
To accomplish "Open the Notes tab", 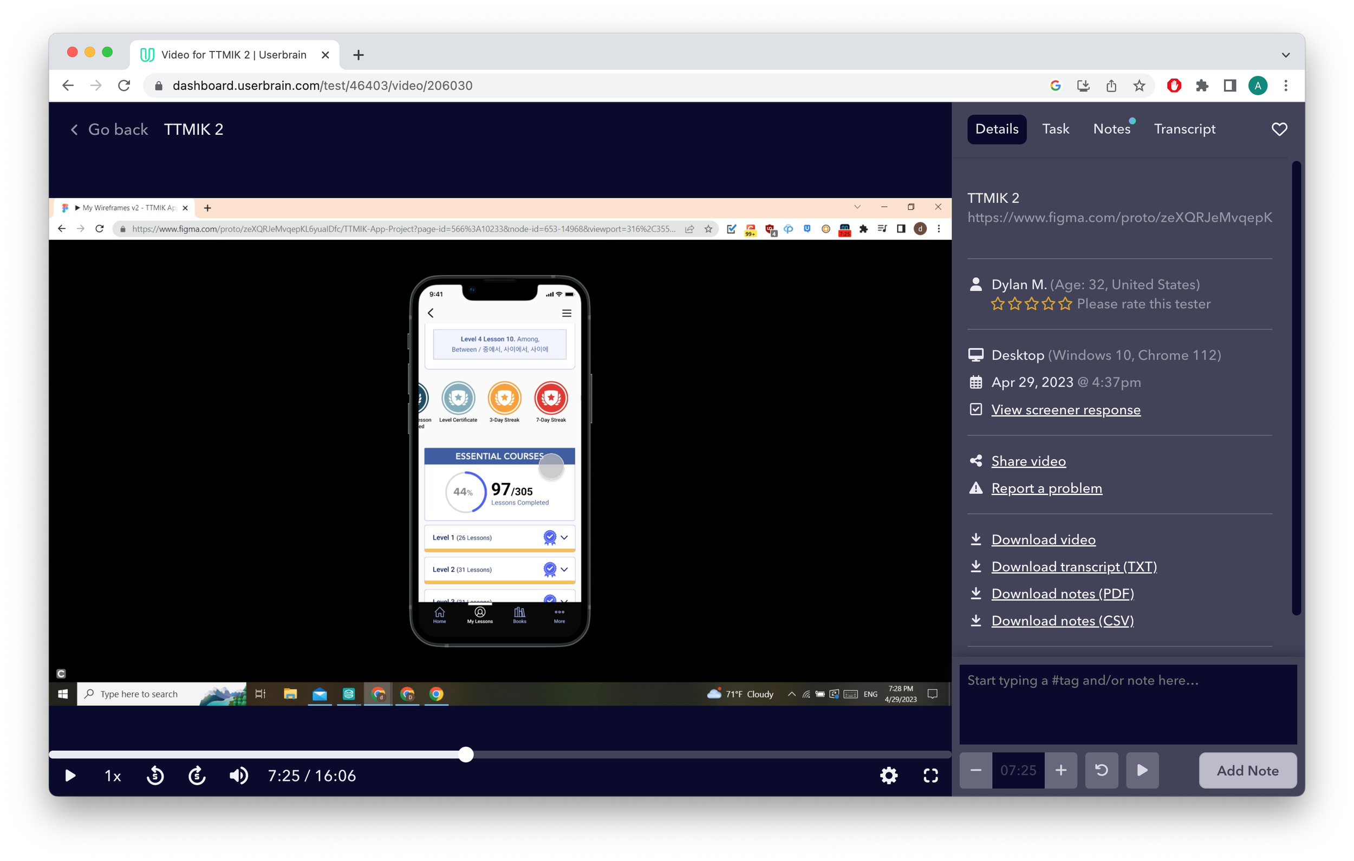I will [1111, 129].
